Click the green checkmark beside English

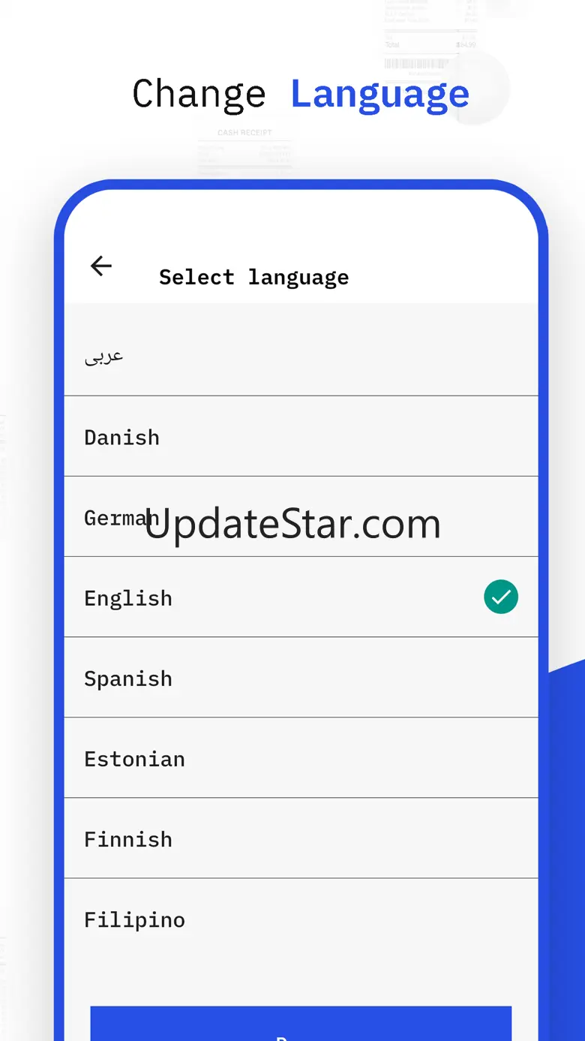coord(501,597)
